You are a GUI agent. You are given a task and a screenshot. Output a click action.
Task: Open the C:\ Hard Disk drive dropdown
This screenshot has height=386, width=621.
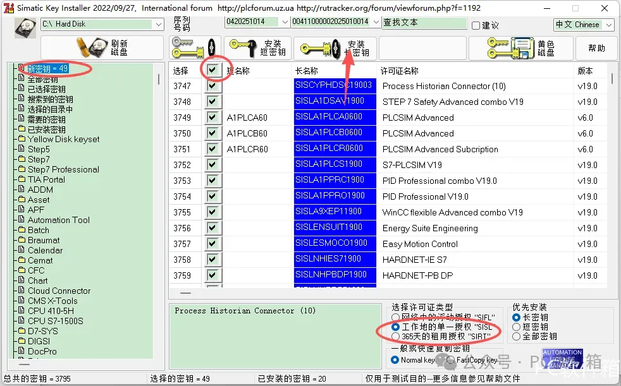point(159,24)
